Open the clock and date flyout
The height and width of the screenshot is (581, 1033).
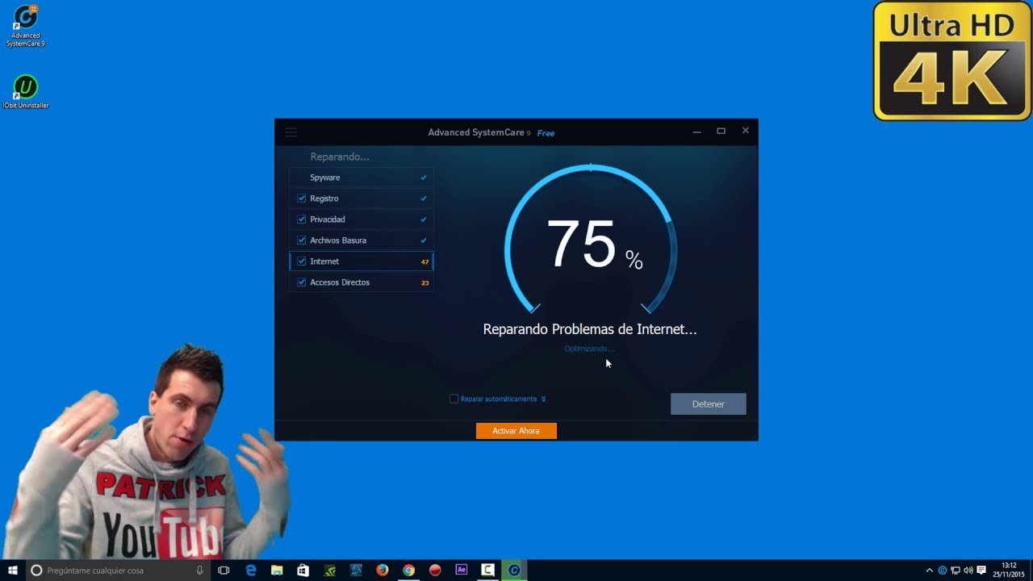tap(1009, 570)
